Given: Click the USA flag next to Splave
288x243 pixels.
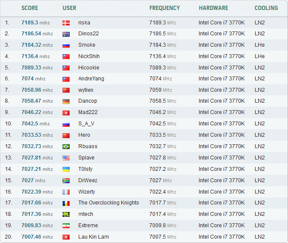Looking at the screenshot, I should [66, 158].
